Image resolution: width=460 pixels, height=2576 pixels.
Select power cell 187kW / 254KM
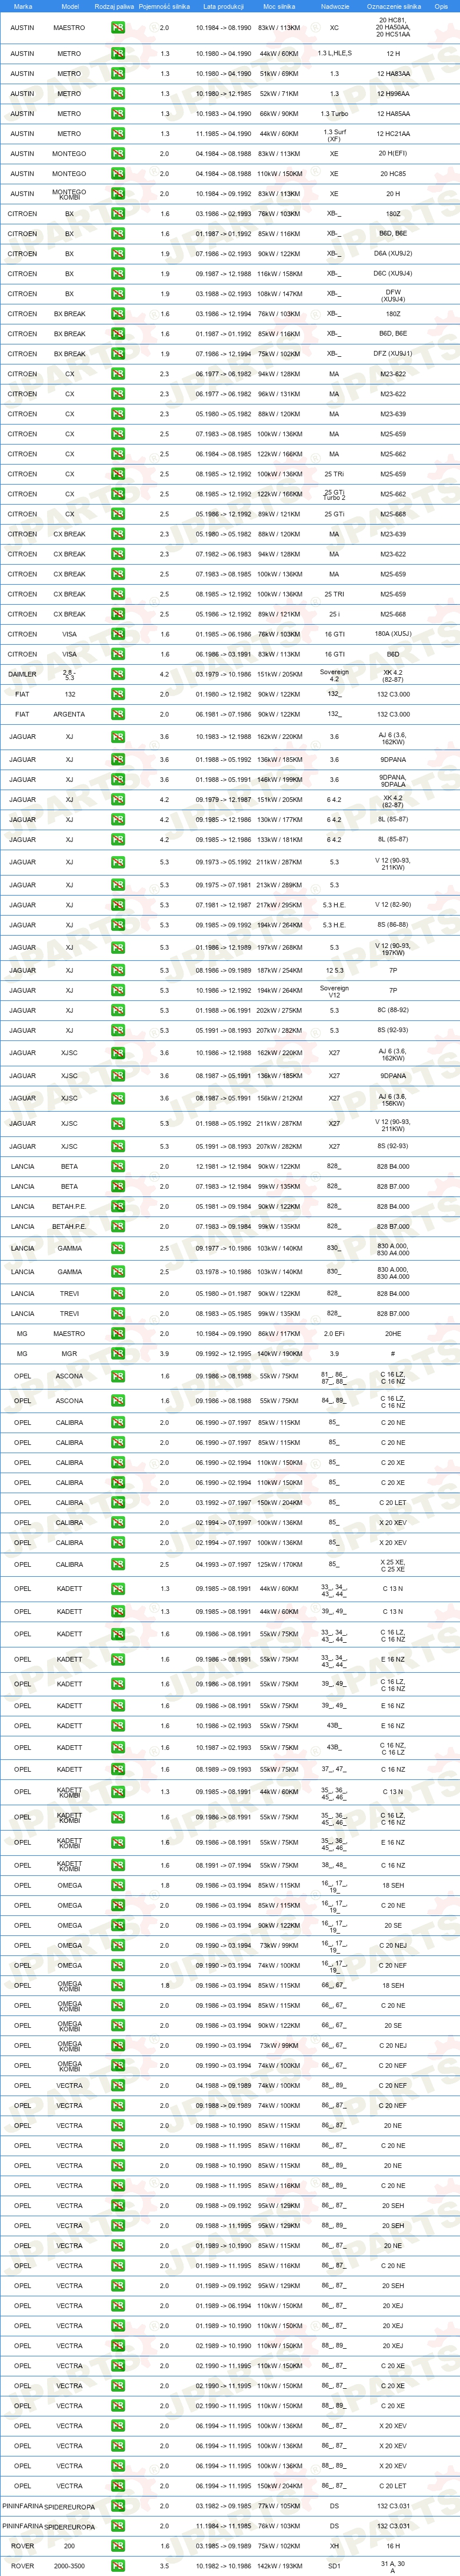point(279,971)
